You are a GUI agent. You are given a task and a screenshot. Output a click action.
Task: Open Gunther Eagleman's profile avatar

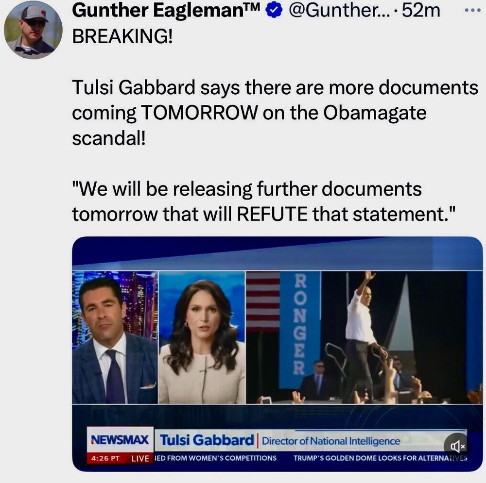33,30
